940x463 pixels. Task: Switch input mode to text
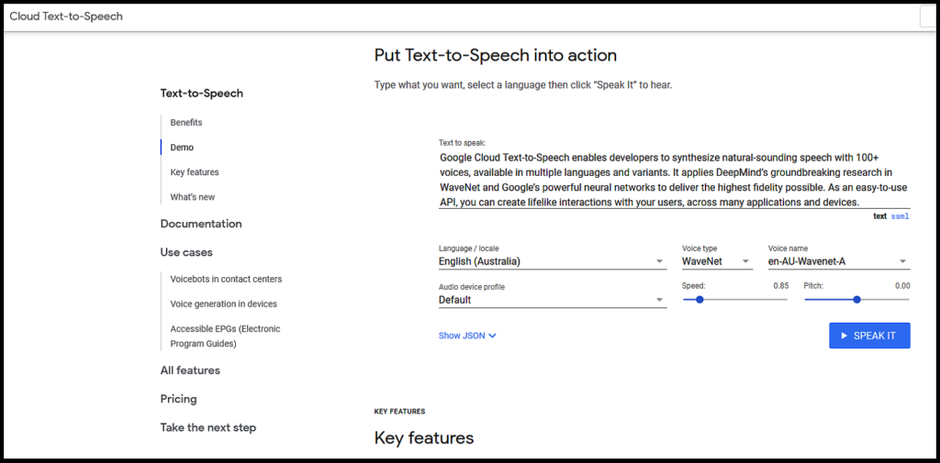tap(879, 216)
